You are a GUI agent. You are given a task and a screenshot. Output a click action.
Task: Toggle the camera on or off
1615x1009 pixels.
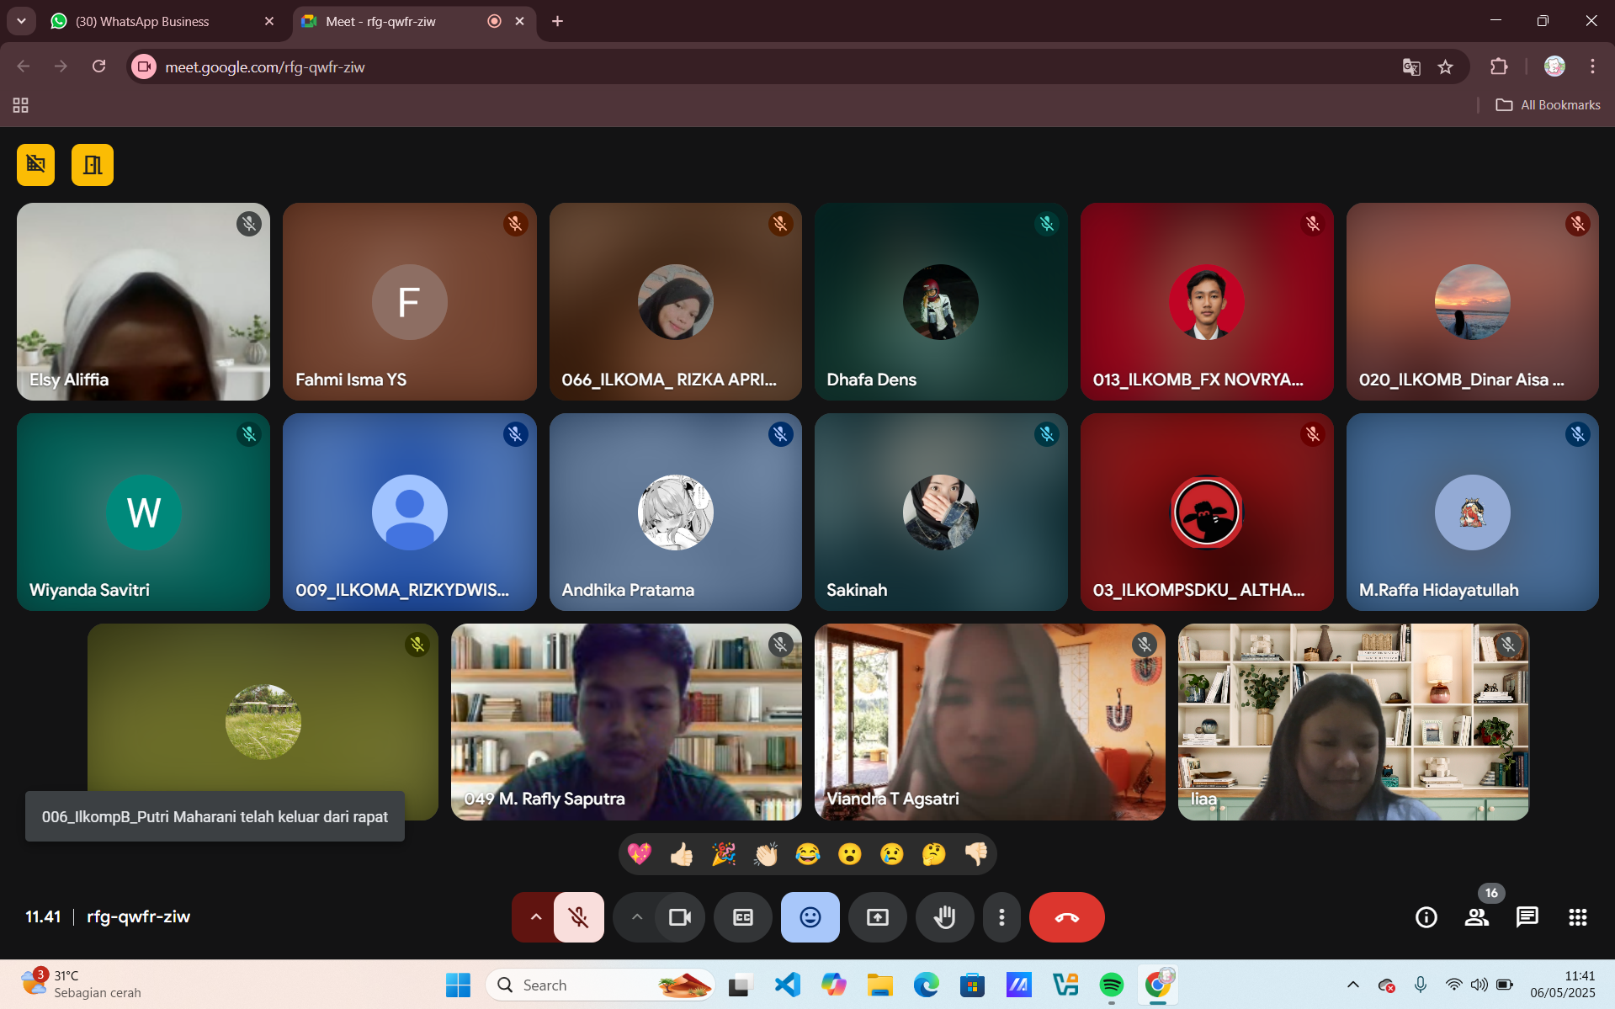tap(679, 917)
